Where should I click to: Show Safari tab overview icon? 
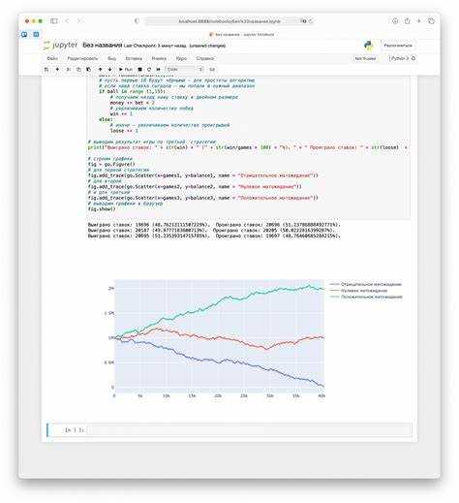click(431, 21)
